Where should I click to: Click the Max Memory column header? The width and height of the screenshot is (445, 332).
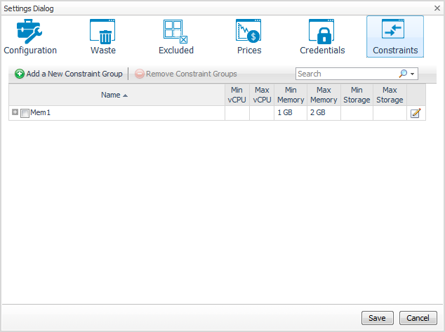[x=324, y=95]
